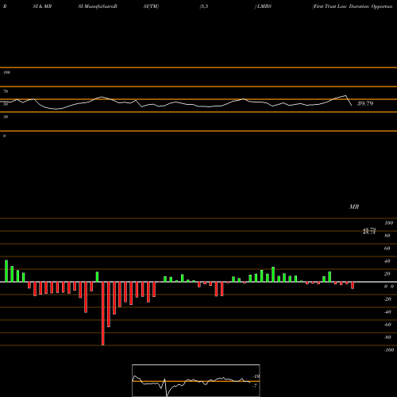Click the MR axis label -80
The width and height of the screenshot is (397, 397).
coord(387,337)
